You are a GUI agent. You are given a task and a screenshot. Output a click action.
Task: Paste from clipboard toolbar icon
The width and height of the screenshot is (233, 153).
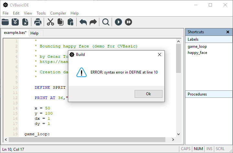pos(71,22)
